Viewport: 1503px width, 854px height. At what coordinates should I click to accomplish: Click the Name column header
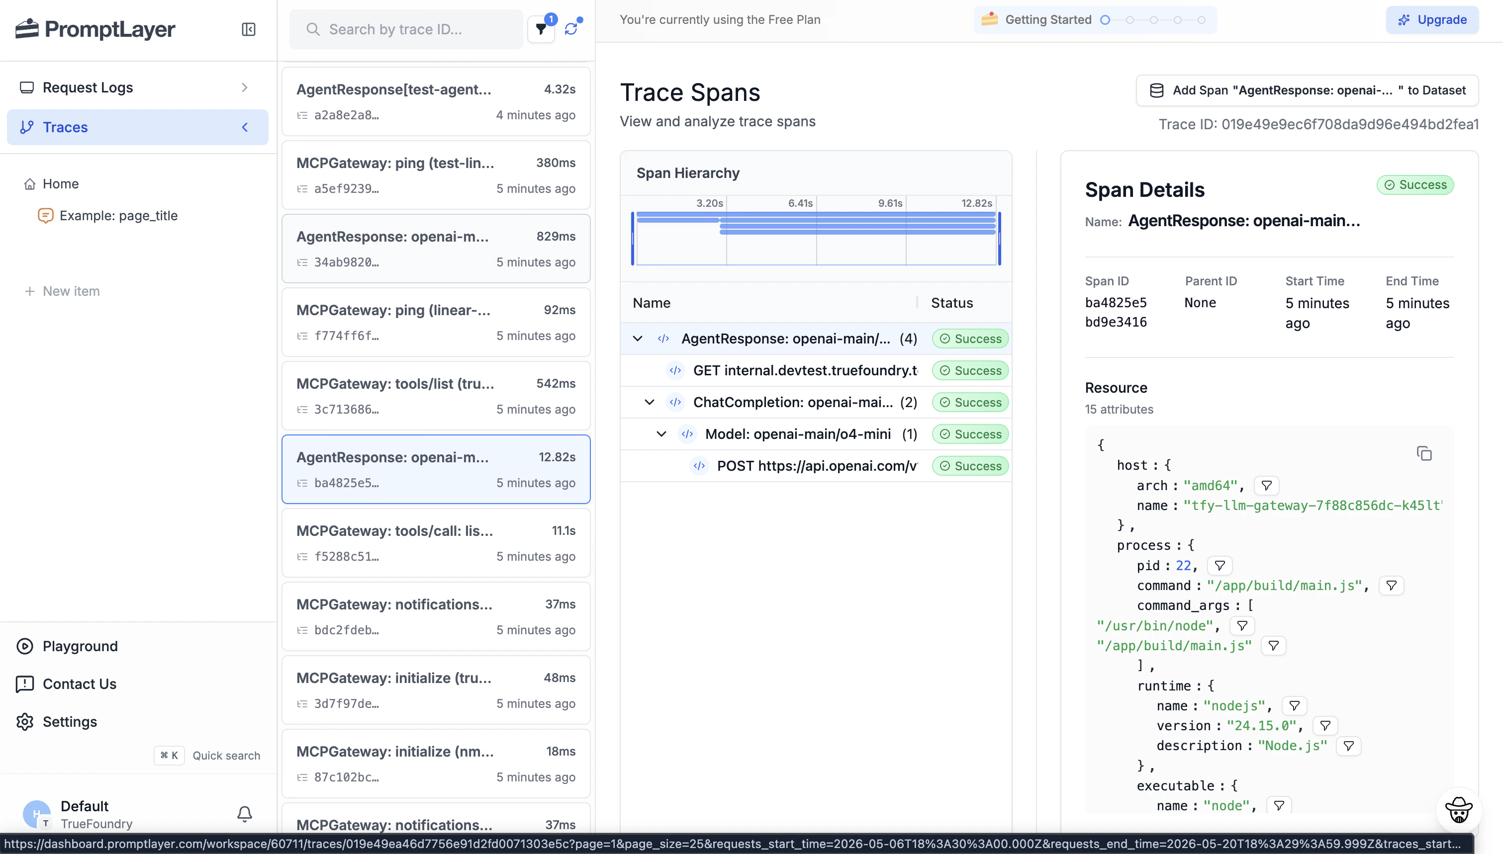(x=651, y=303)
